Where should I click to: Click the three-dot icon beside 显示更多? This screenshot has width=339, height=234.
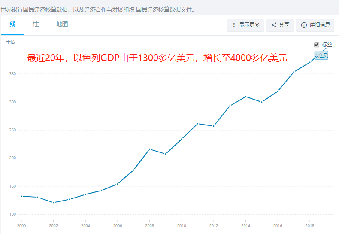[234, 25]
